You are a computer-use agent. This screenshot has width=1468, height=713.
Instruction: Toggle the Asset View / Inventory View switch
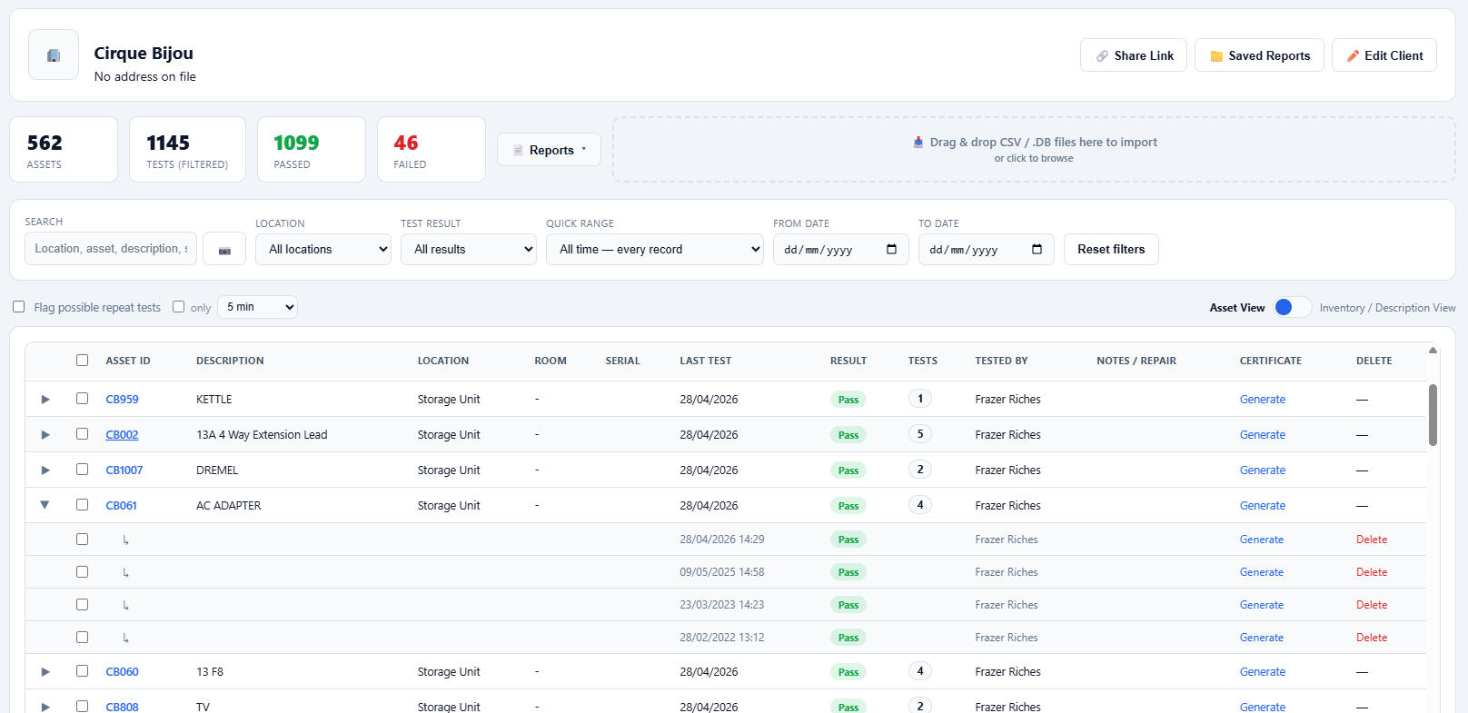pos(1292,307)
